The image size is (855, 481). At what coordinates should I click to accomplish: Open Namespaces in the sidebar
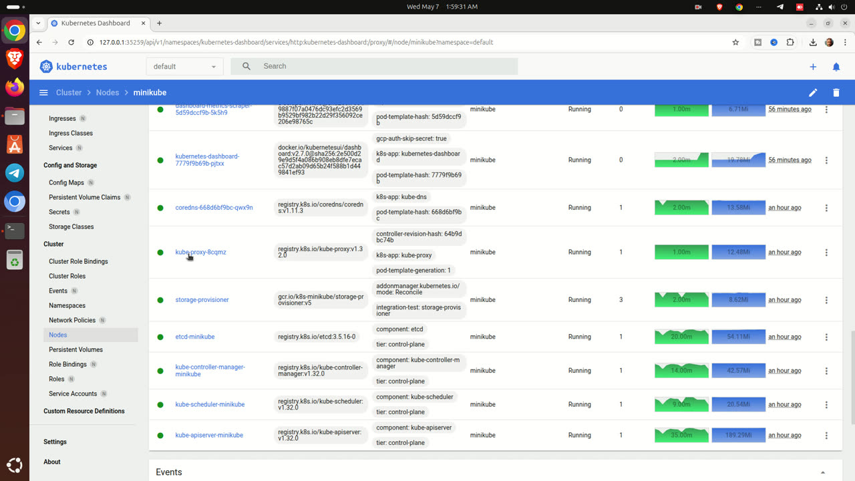point(67,305)
